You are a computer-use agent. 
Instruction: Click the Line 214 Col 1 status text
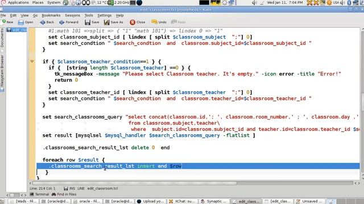coord(43,189)
